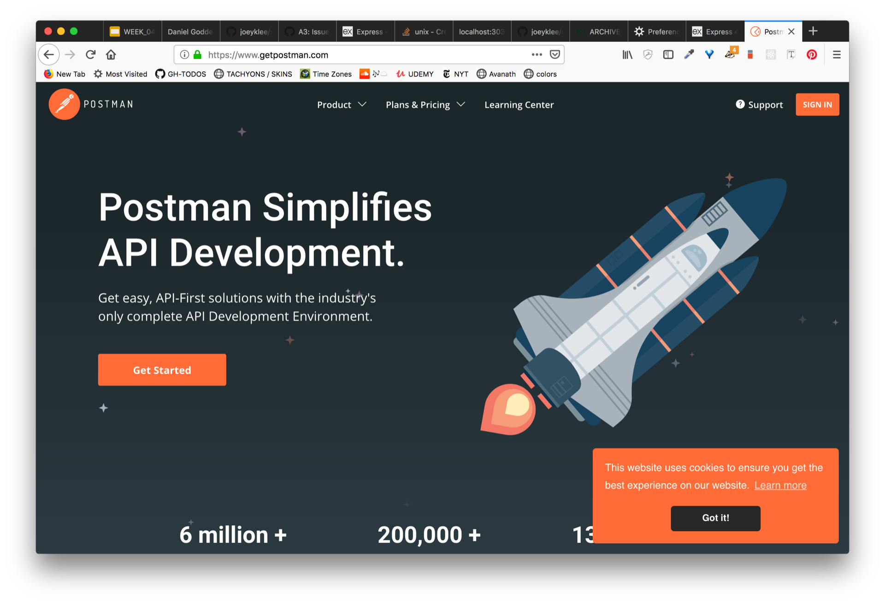The height and width of the screenshot is (605, 885).
Task: Activate the eyedropper color picker extension
Action: click(x=689, y=55)
